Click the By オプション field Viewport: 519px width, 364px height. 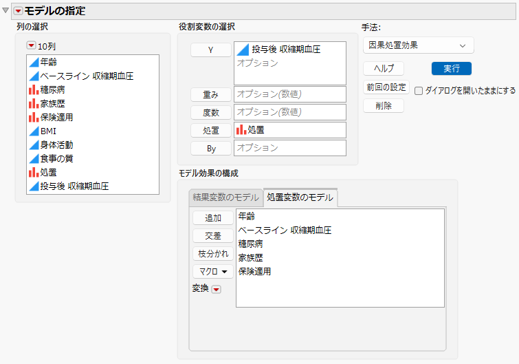[x=290, y=148]
